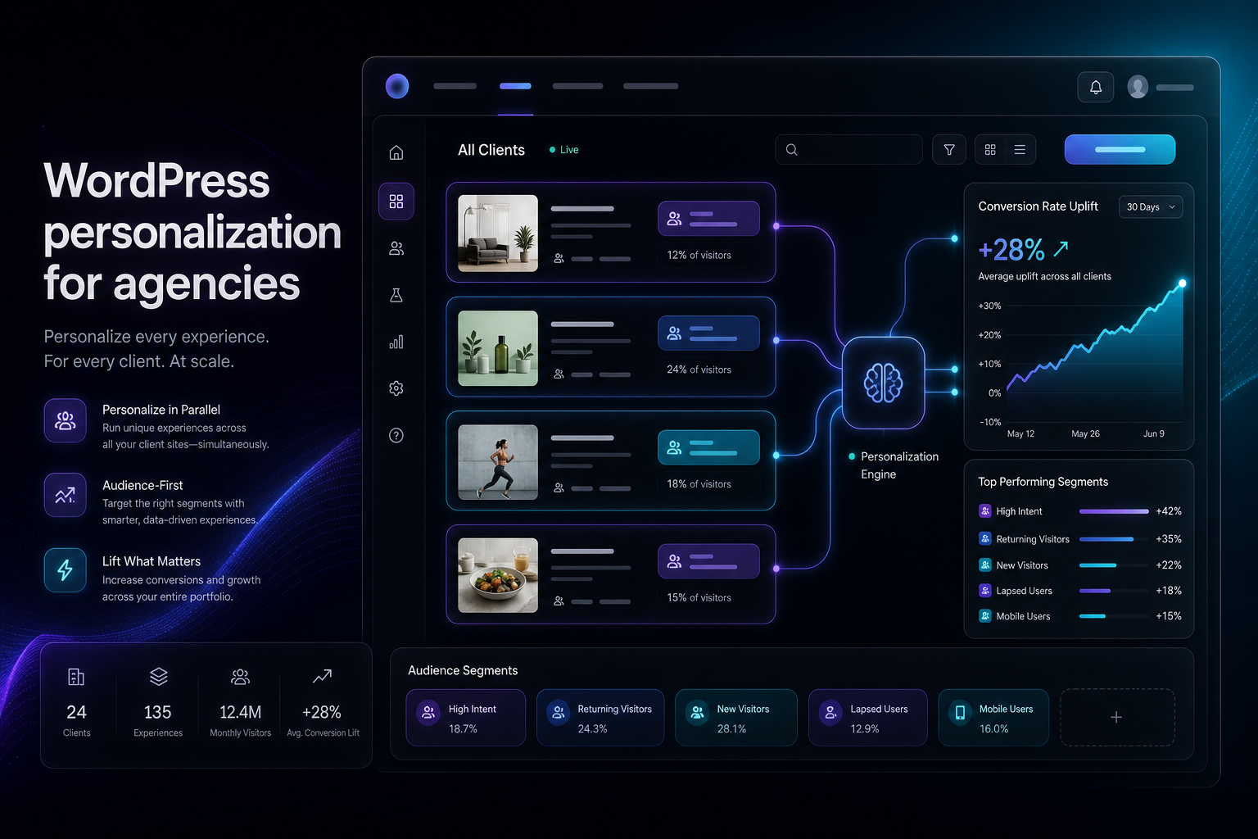Click segment badge above 18% of visitors

[x=708, y=447]
